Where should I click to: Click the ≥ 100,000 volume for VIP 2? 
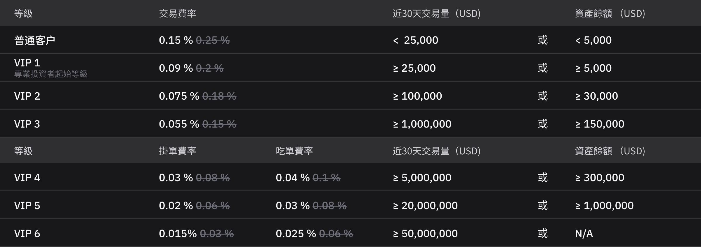tap(417, 96)
